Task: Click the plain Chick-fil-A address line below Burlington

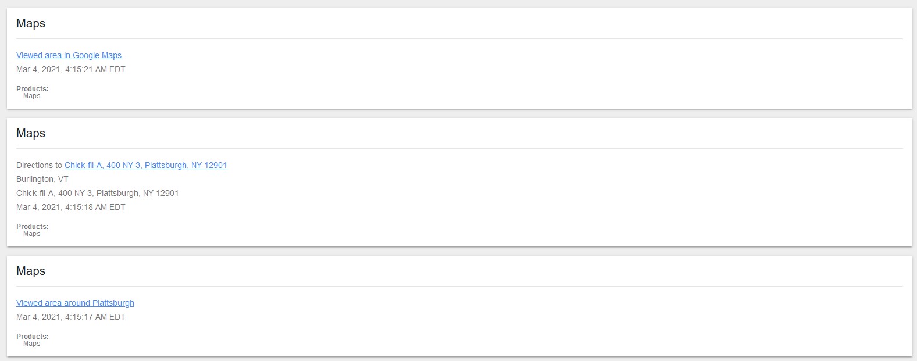Action: tap(97, 193)
